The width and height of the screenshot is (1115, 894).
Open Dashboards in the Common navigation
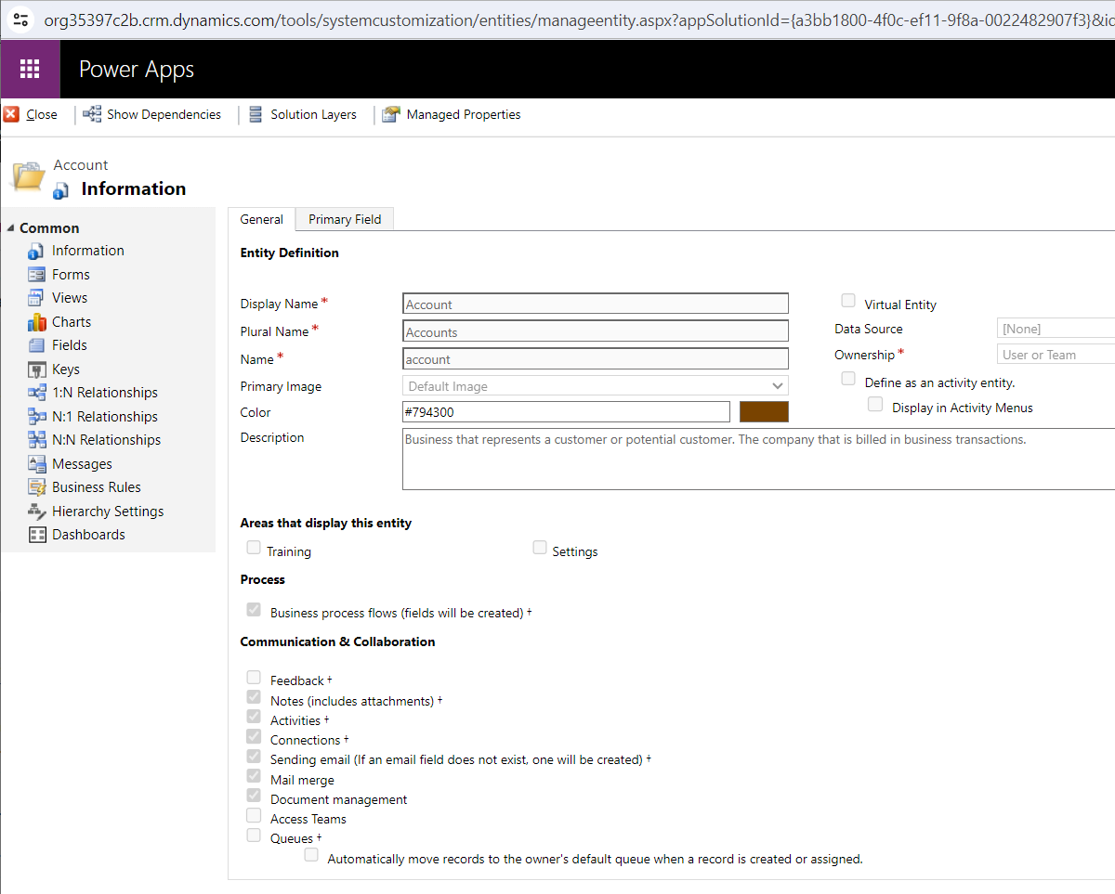88,535
